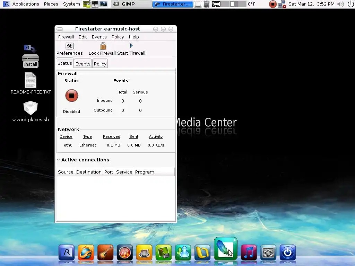
Task: Sort connections by Source column
Action: [x=66, y=172]
